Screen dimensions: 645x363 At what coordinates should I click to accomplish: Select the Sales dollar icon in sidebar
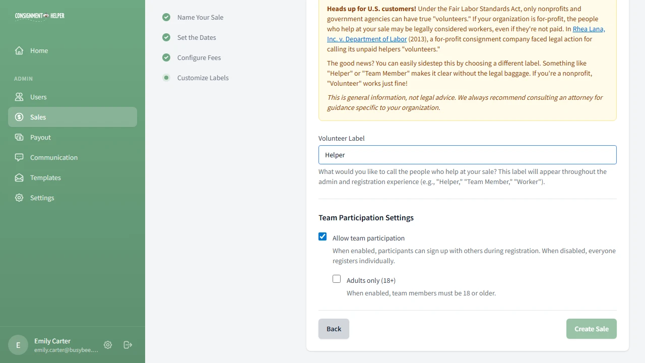click(x=19, y=117)
